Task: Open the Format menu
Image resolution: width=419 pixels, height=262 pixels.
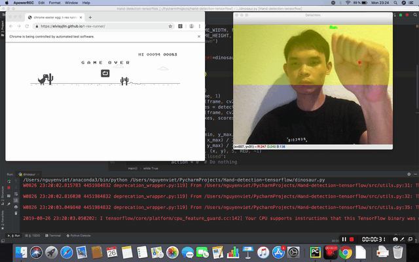Action: (x=54, y=3)
